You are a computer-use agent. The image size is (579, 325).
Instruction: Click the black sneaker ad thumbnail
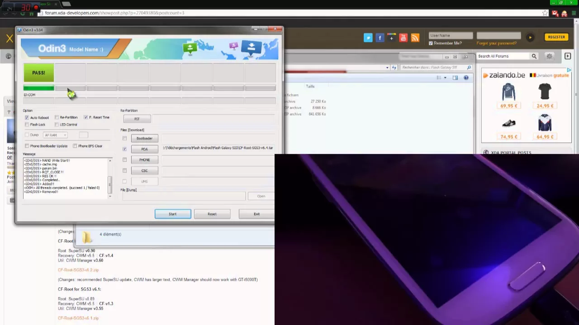[508, 123]
